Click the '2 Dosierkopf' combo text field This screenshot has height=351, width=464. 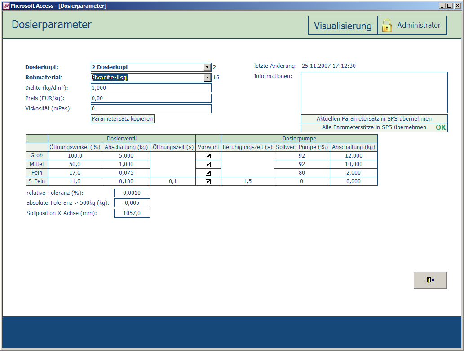(147, 67)
